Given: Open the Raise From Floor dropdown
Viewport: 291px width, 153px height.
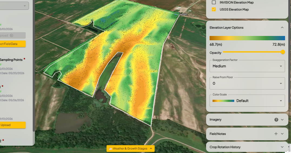Looking at the screenshot, I should pyautogui.click(x=247, y=83).
